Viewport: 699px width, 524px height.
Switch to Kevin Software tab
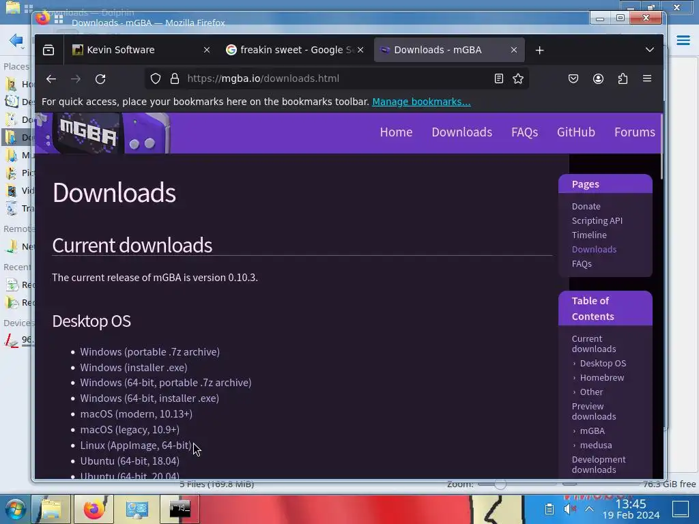point(141,50)
